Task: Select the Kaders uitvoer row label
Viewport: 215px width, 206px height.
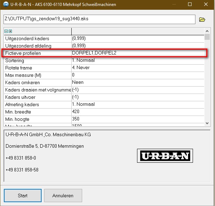Action: pyautogui.click(x=20, y=97)
